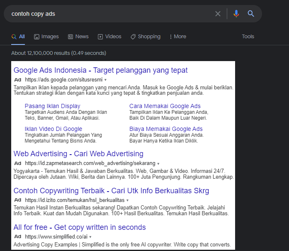
Task: Click the id.izito.com/temukan/hsl_berkualitas URL text
Action: (x=75, y=200)
